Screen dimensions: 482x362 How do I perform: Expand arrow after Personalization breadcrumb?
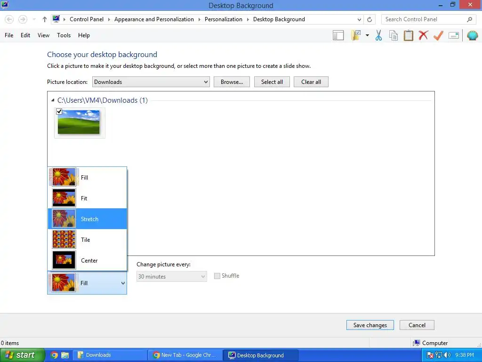point(248,19)
